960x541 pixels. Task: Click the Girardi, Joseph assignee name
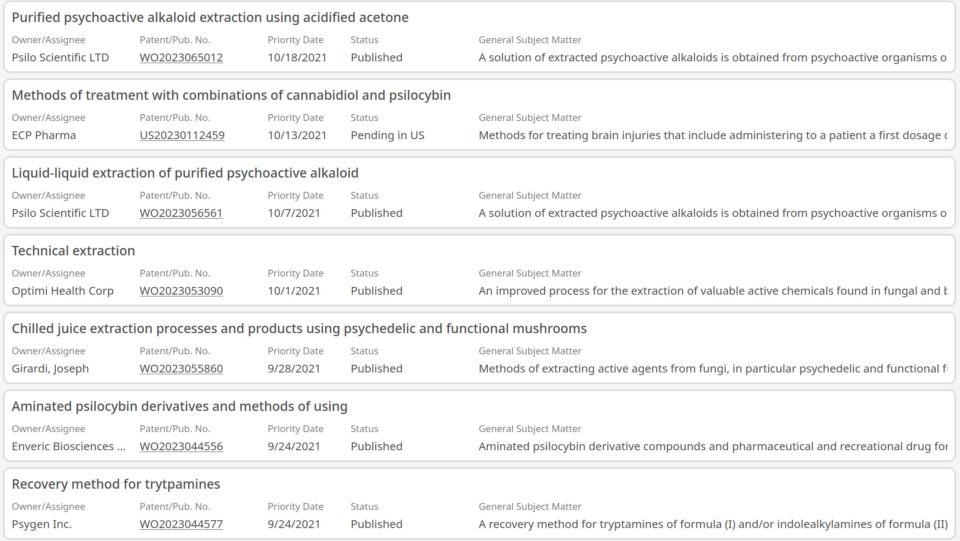[50, 369]
